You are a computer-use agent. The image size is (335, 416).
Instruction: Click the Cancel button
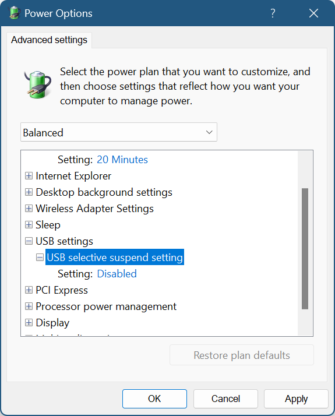tap(225, 399)
